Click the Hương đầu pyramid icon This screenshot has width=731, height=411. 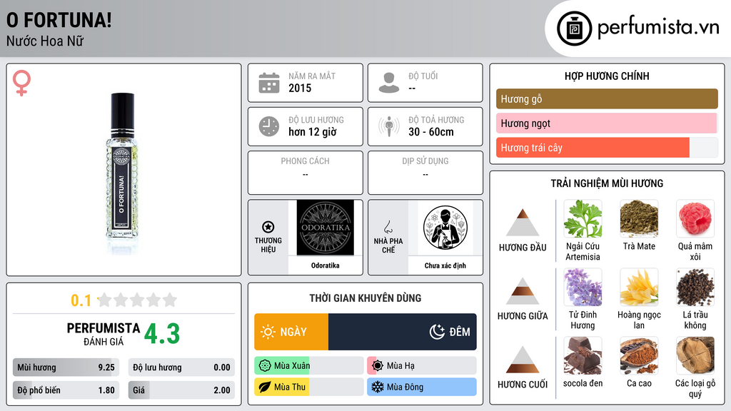523,223
